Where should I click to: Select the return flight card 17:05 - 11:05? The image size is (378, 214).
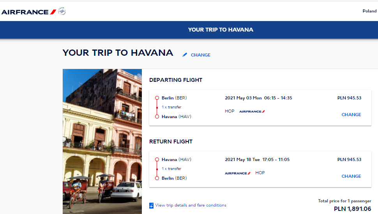[260, 169]
